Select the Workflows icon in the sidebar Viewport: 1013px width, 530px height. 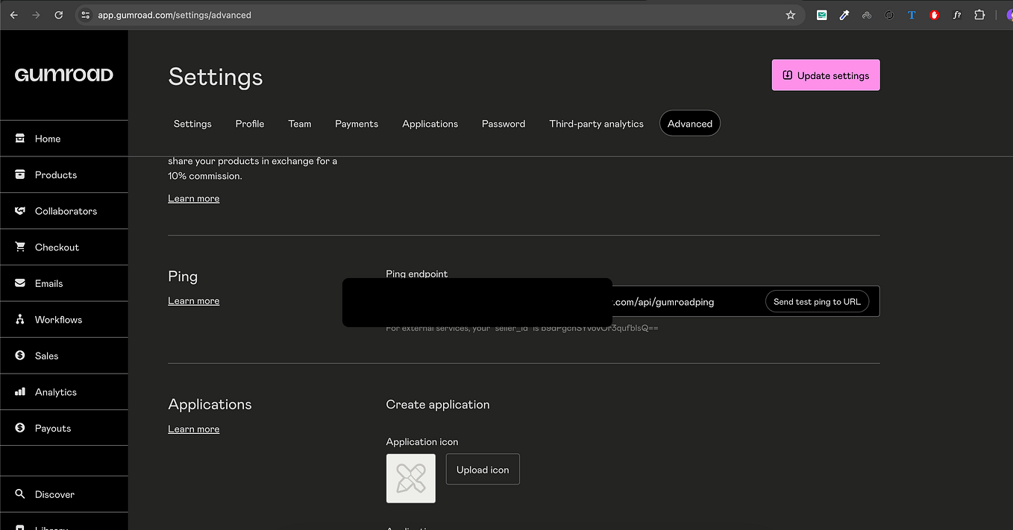(x=20, y=319)
